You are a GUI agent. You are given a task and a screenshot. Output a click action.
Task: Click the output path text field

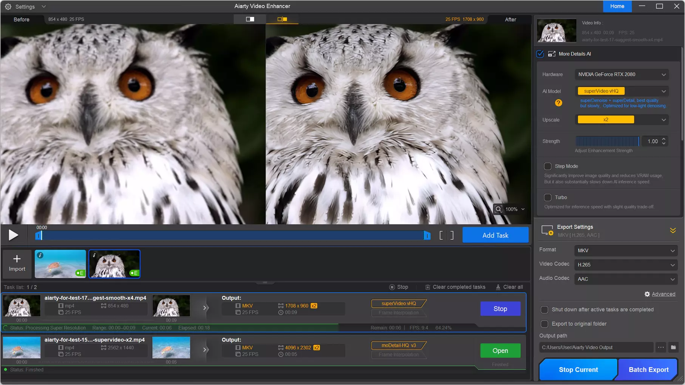(x=596, y=347)
